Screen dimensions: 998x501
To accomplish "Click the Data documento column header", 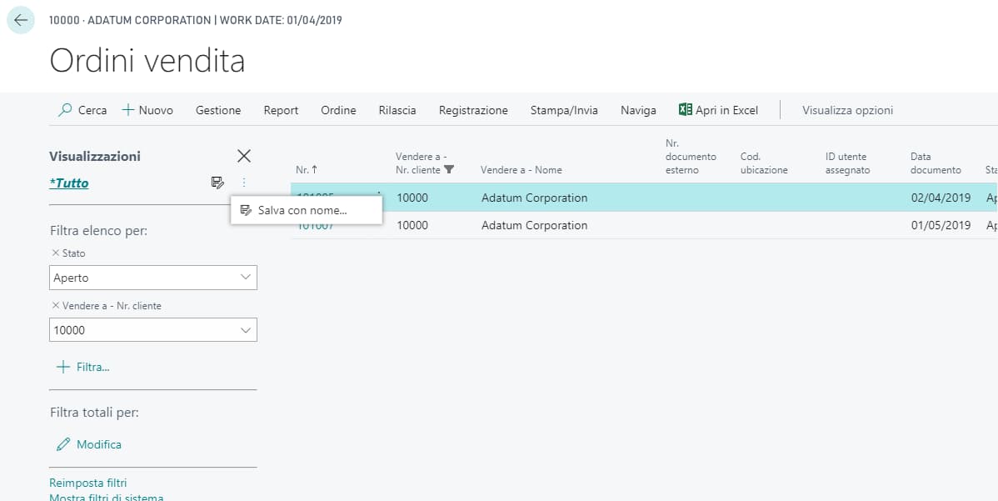I will point(936,163).
